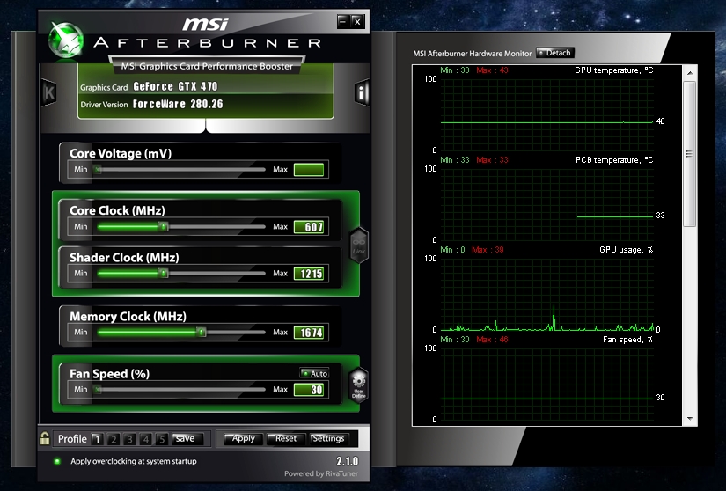This screenshot has width=726, height=491.
Task: Select Profile slot 1
Action: (97, 439)
